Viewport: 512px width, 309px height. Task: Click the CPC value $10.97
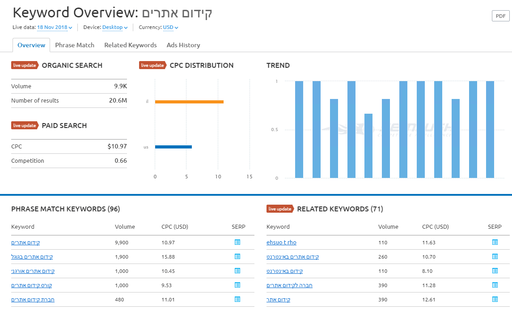click(x=117, y=147)
